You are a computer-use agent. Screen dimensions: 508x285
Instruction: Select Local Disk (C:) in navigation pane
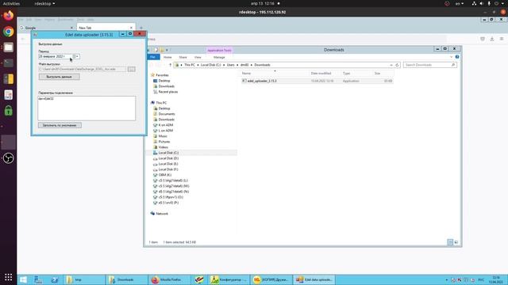[168, 153]
